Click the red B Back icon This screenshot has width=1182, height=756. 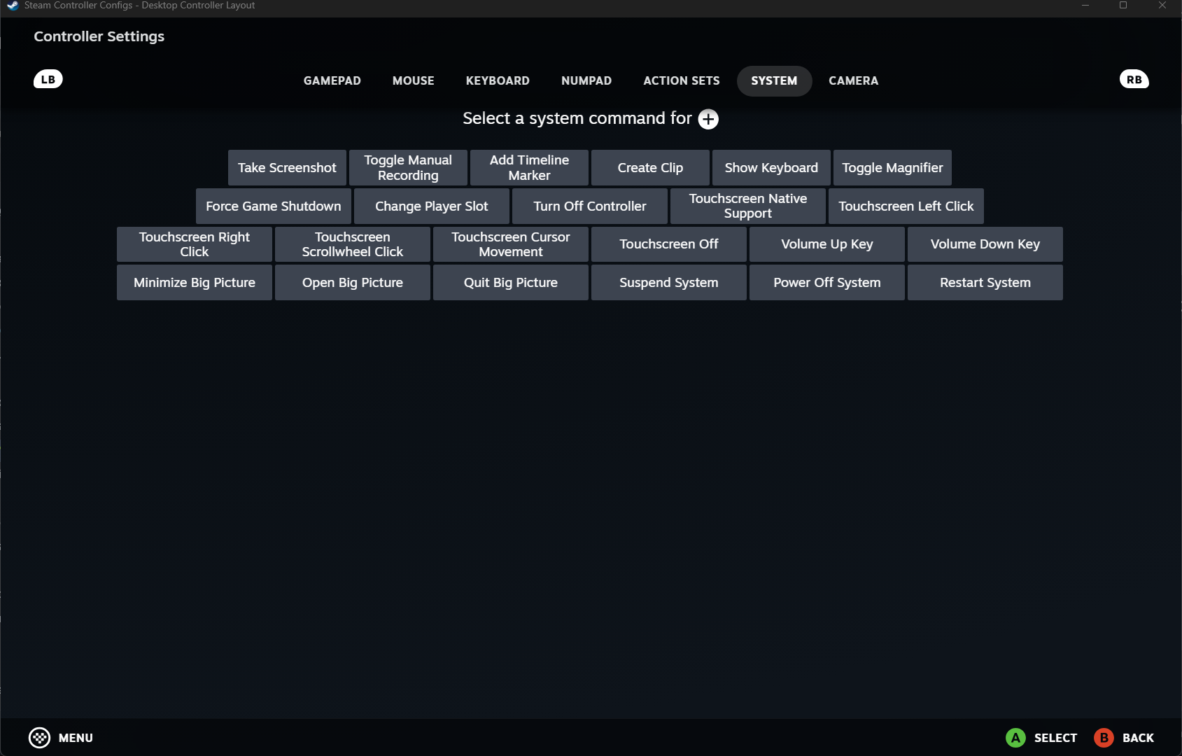tap(1104, 738)
